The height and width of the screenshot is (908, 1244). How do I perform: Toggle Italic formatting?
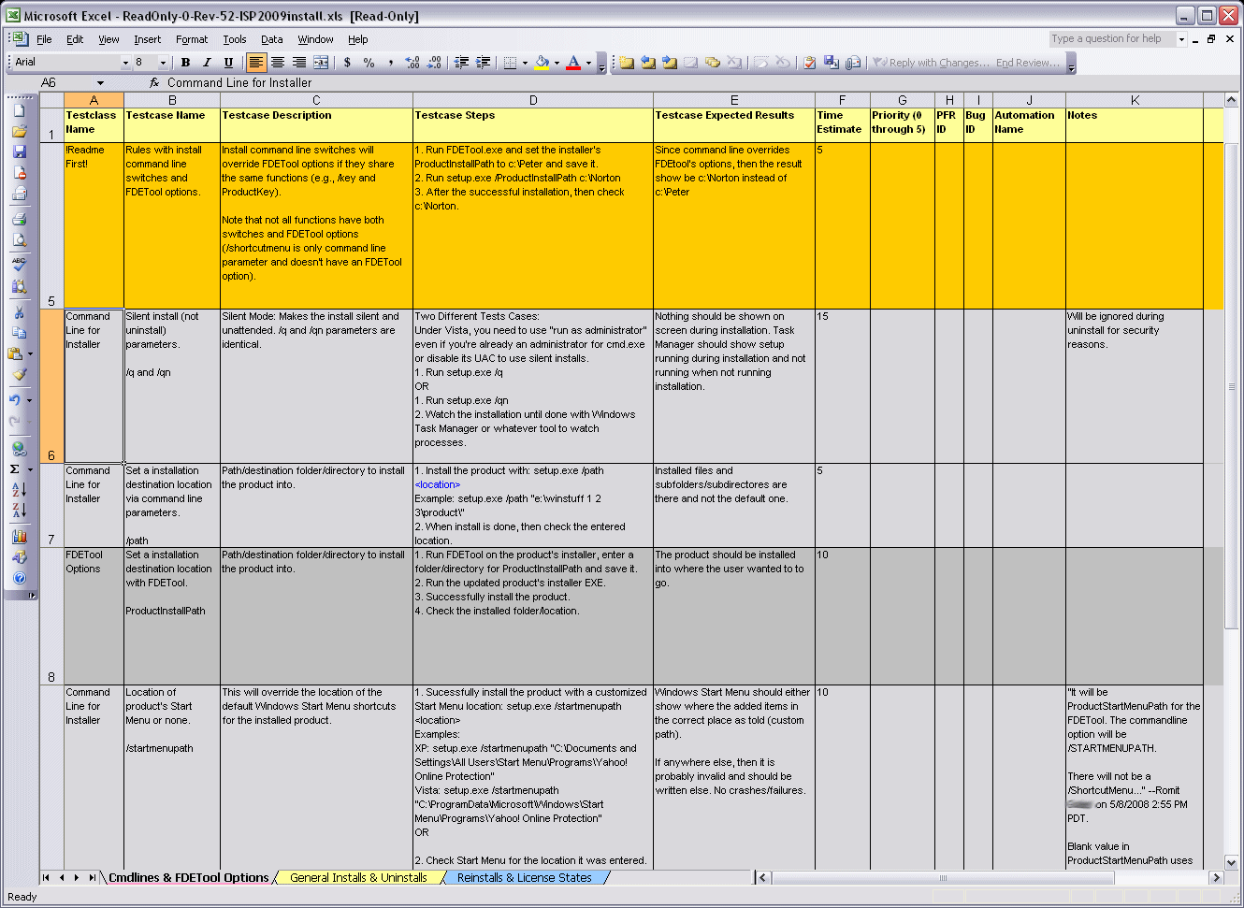pos(207,63)
